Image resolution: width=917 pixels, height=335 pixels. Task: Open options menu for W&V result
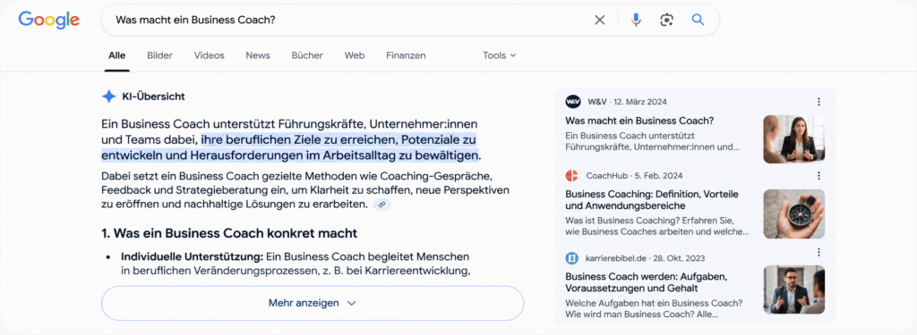click(818, 102)
